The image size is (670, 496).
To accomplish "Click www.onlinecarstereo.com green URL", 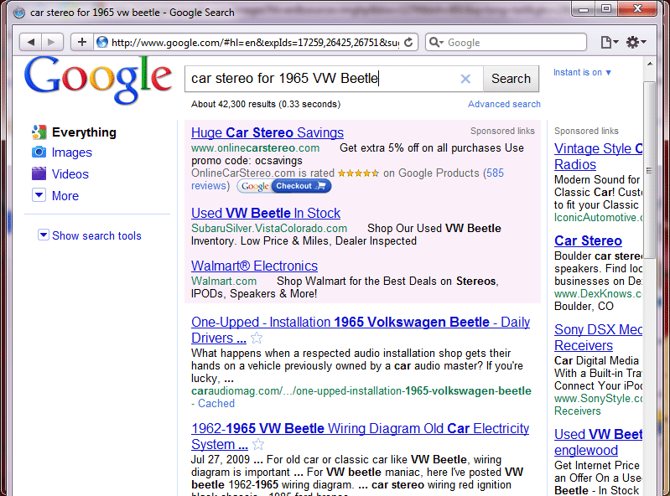I will tap(255, 148).
